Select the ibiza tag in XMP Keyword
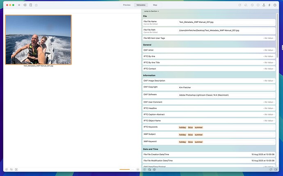Screen dimensions: 283x176 coord(190,142)
